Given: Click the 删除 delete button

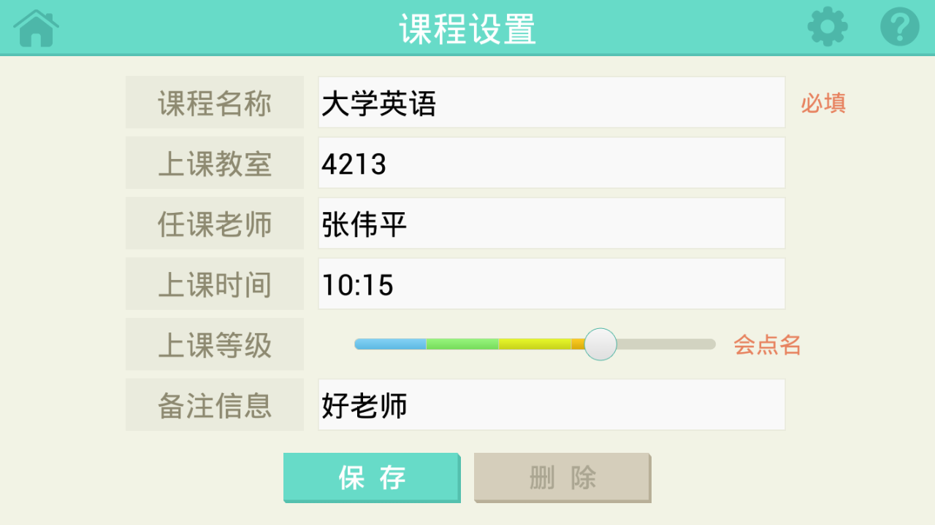Looking at the screenshot, I should (562, 478).
